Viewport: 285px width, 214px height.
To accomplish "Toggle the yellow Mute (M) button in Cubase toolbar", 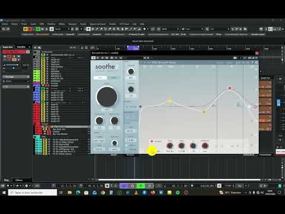I will pyautogui.click(x=26, y=29).
